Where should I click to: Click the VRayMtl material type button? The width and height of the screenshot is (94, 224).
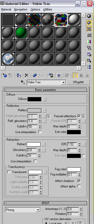[x=78, y=82]
